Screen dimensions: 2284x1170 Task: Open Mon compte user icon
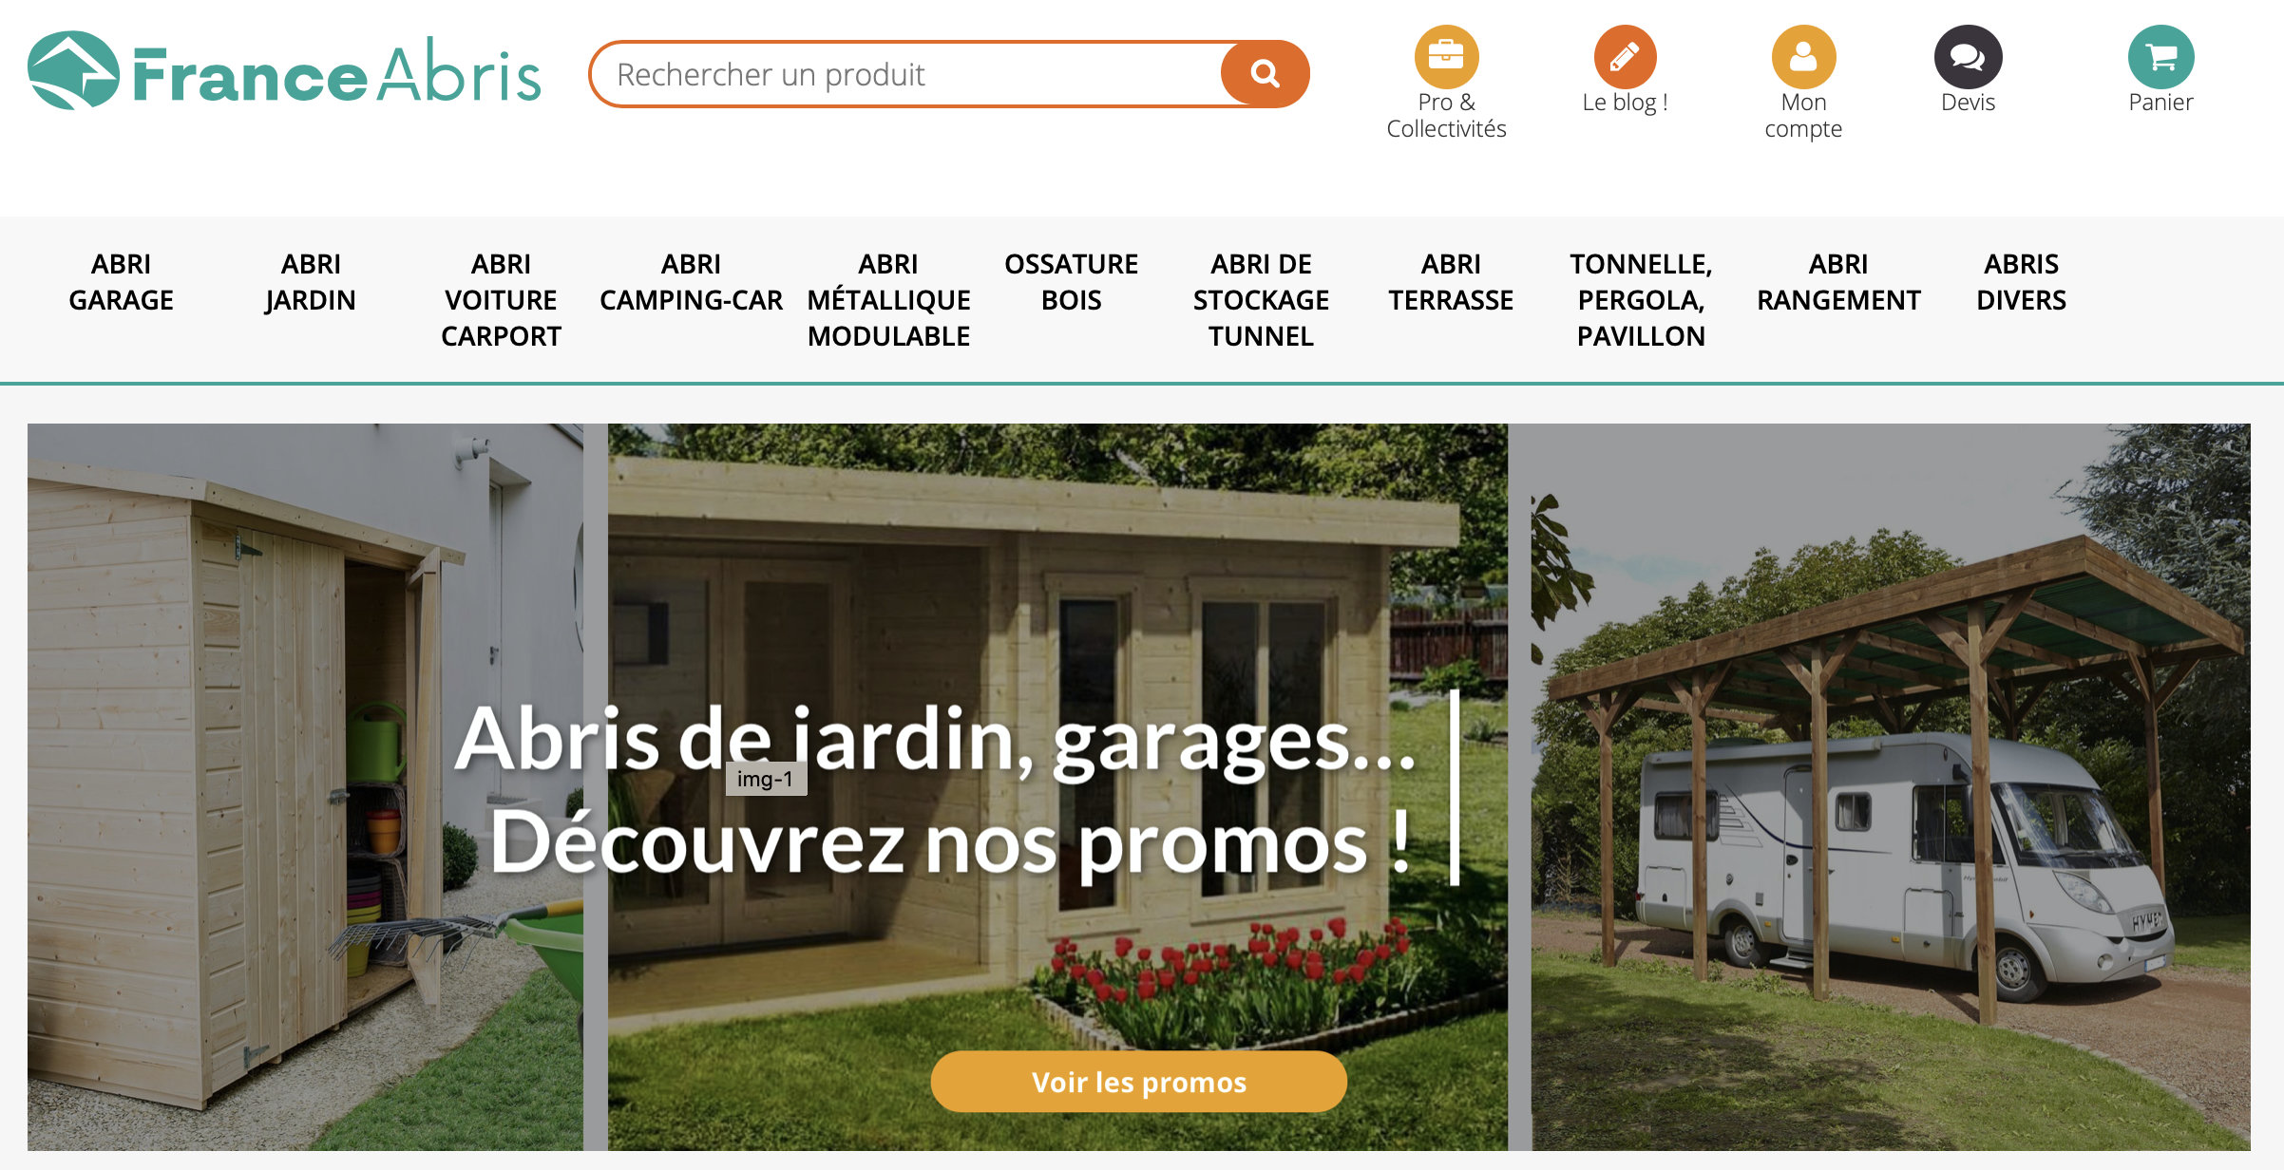tap(1803, 56)
